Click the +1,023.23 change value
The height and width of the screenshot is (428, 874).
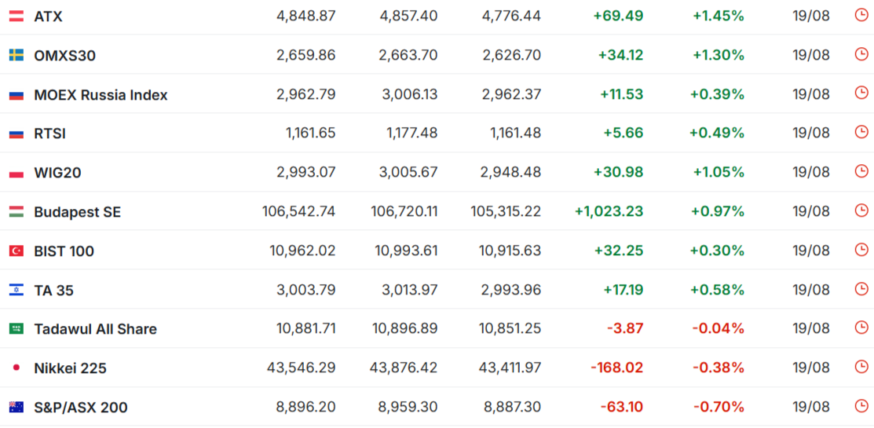click(609, 211)
